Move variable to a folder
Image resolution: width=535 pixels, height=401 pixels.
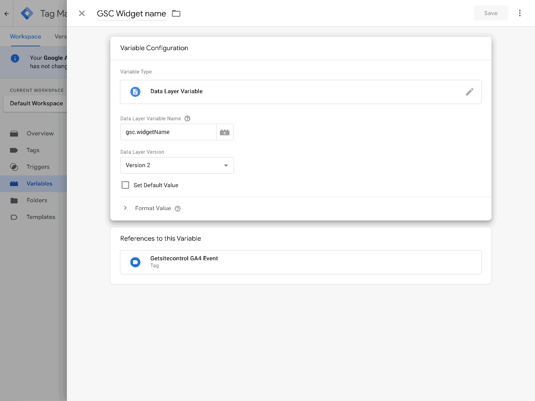(176, 13)
